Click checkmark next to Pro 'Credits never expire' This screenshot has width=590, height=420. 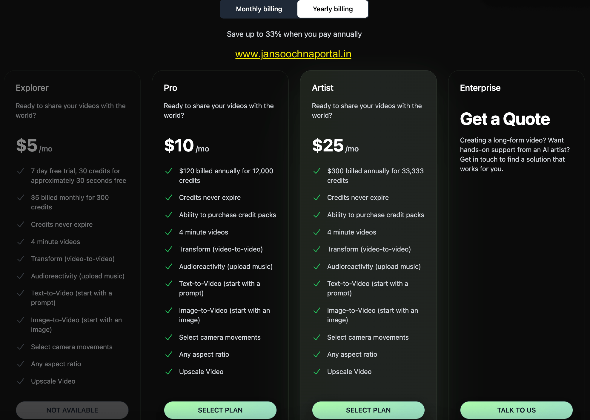[169, 197]
